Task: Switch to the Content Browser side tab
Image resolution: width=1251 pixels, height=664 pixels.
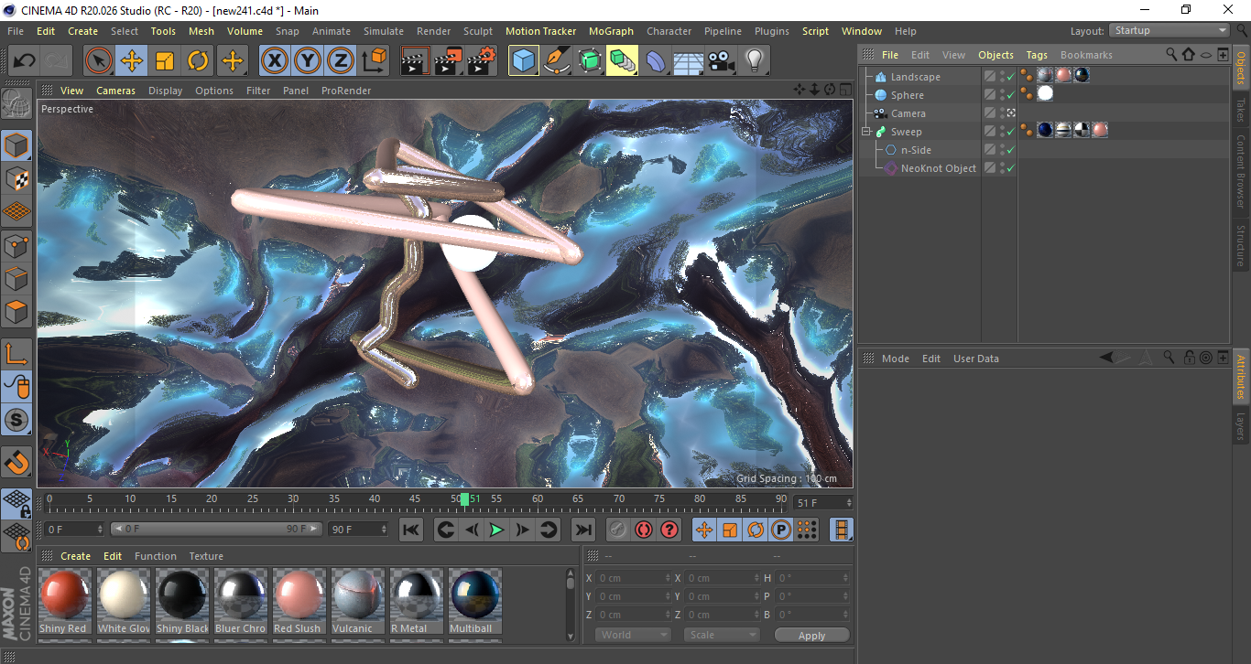Action: (1241, 172)
